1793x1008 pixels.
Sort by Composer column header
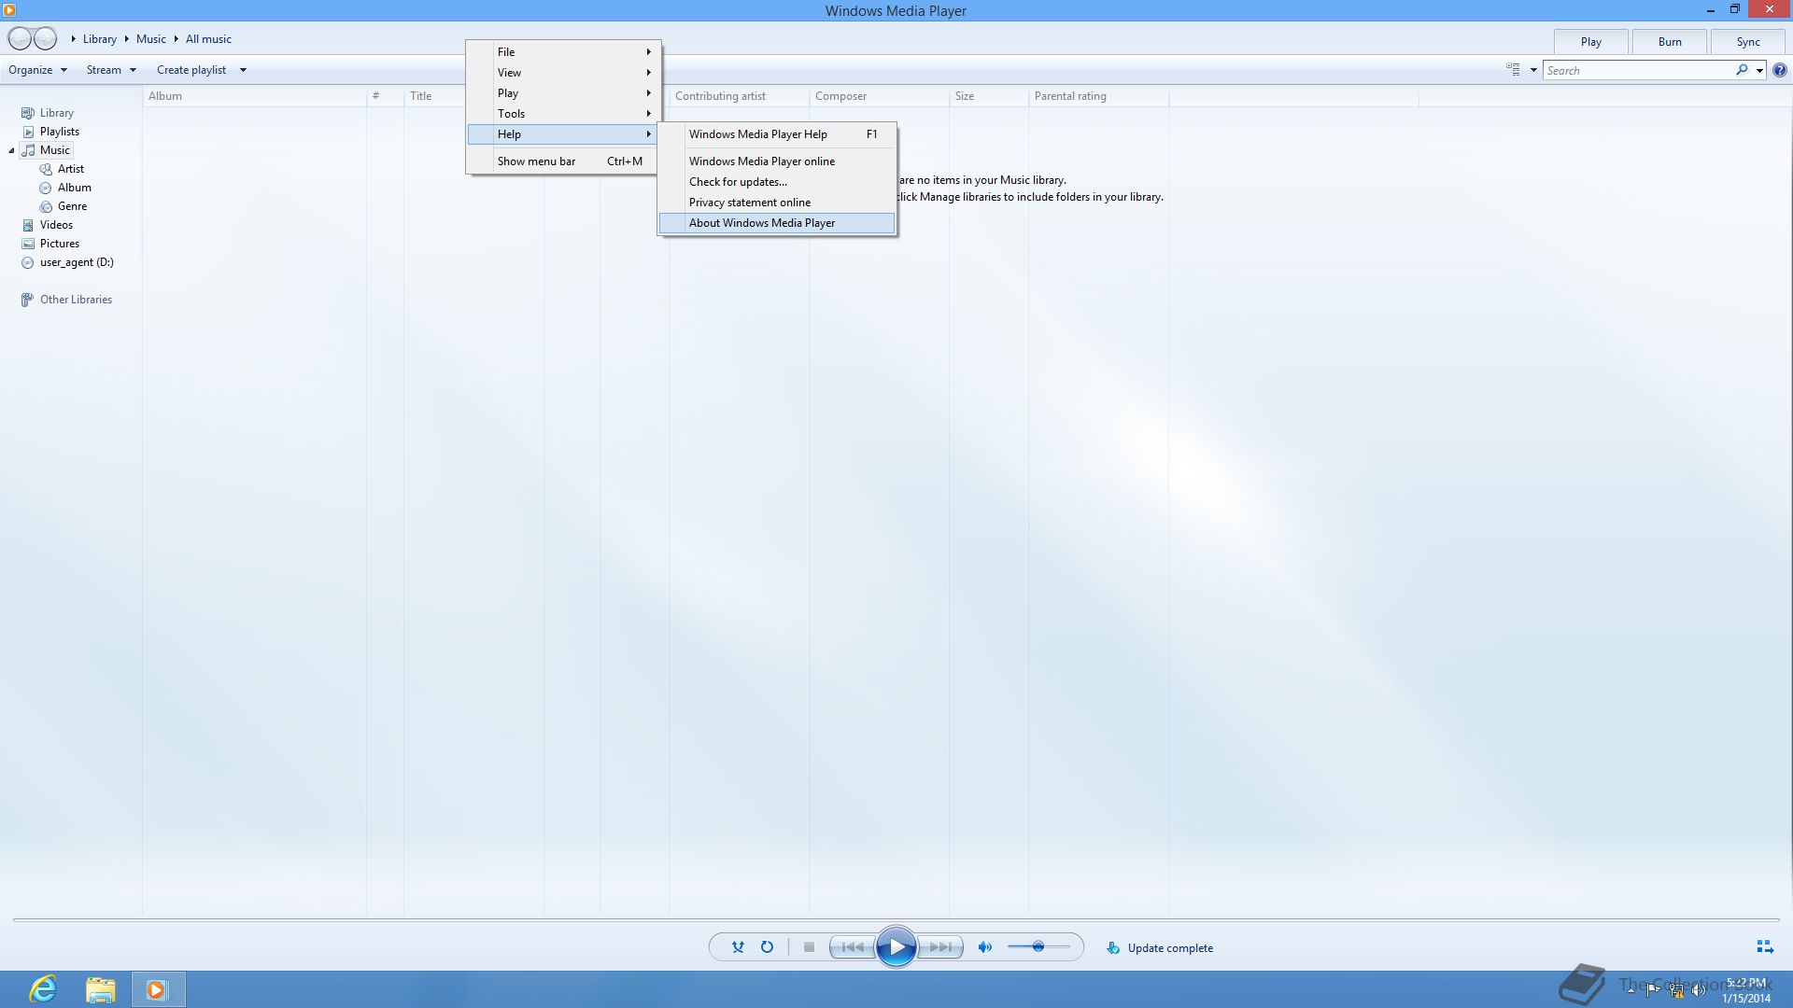(879, 96)
